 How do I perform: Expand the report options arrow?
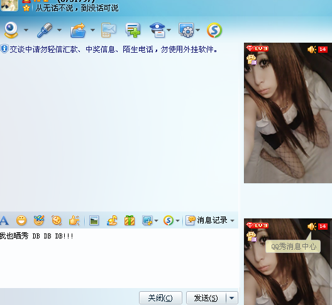pyautogui.click(x=169, y=30)
